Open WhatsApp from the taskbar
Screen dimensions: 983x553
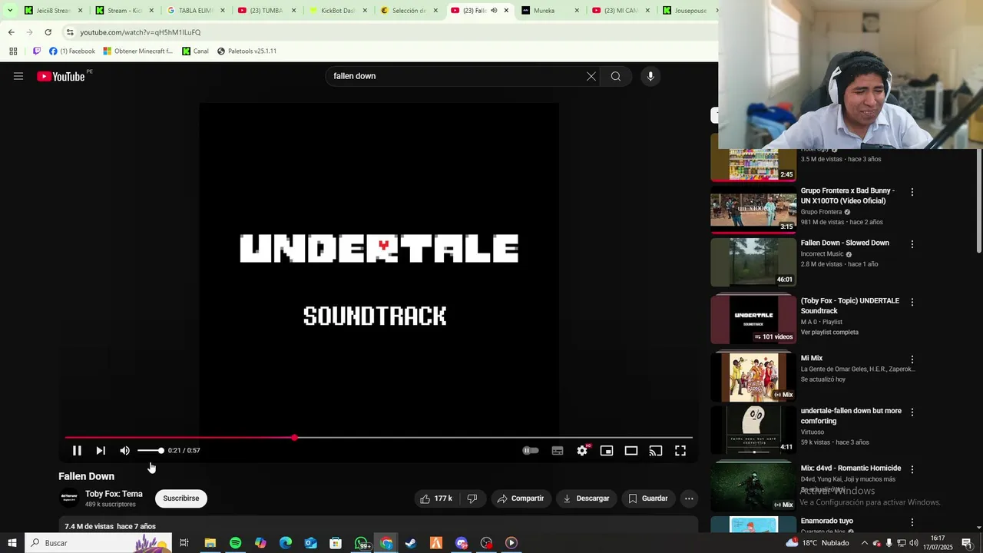point(361,543)
